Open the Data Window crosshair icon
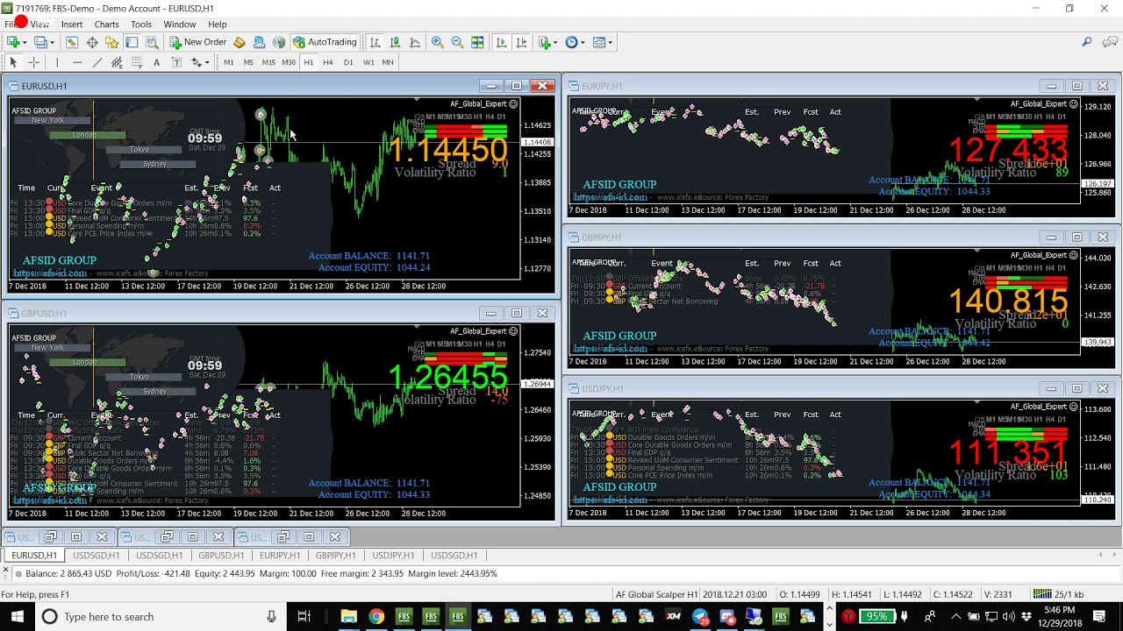Screen dimensions: 1123x631 coord(92,42)
